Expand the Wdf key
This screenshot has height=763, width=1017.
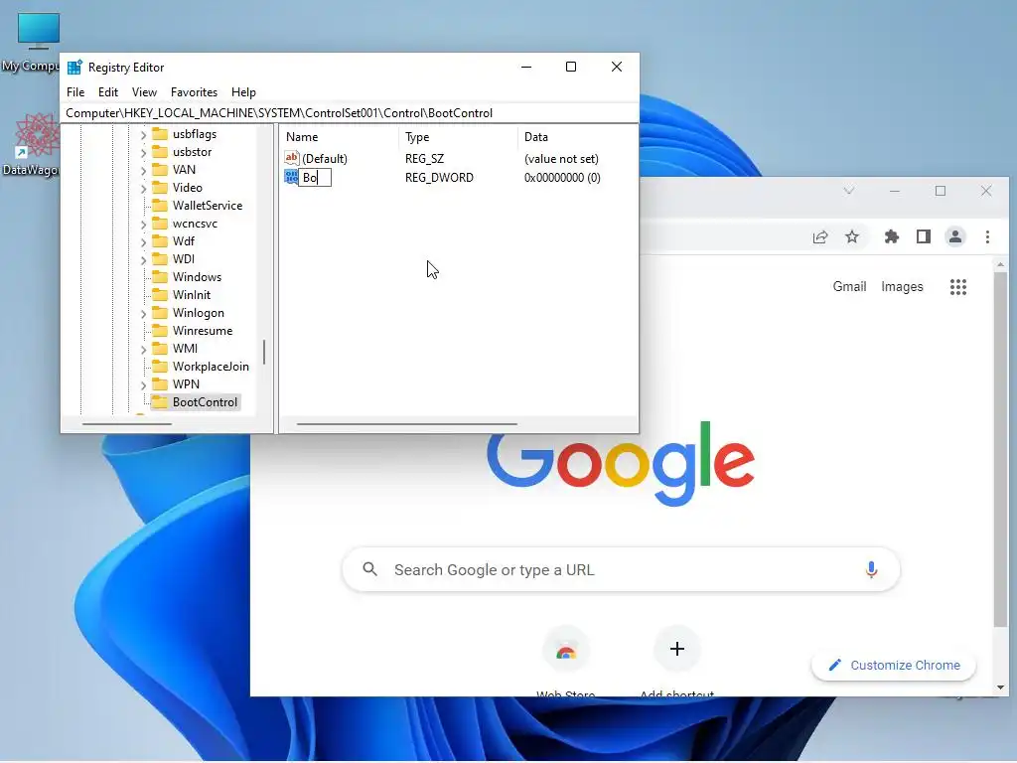143,241
